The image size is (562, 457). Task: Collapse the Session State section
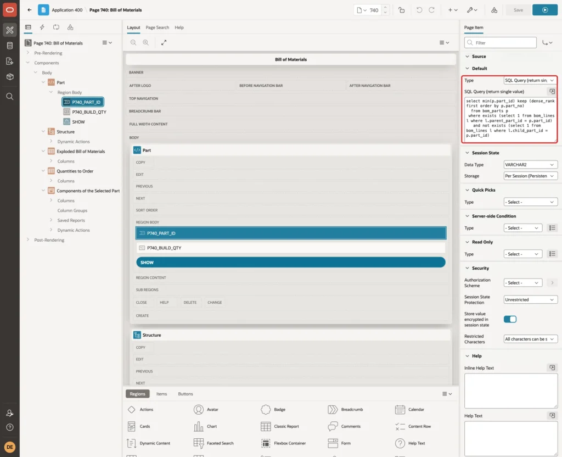click(x=467, y=153)
